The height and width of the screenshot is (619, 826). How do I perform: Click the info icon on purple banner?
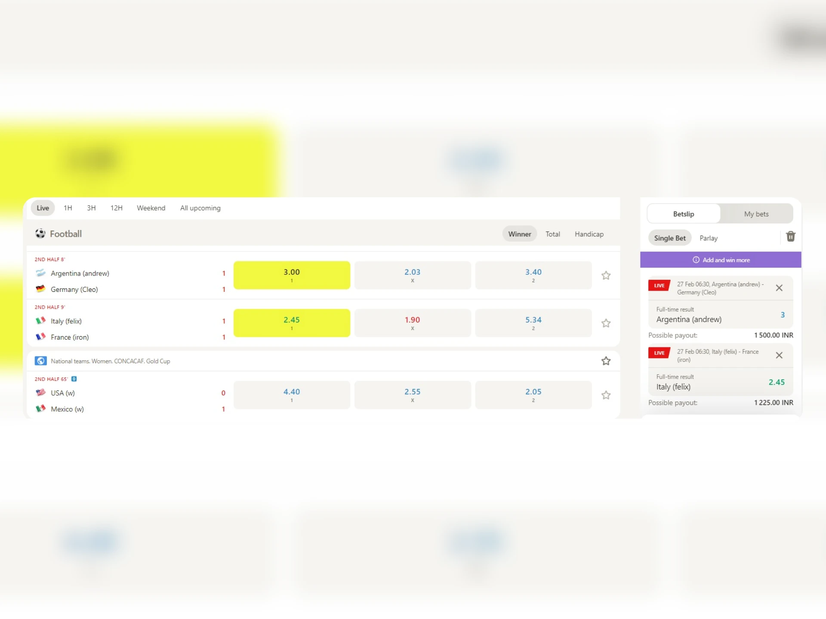pos(696,260)
